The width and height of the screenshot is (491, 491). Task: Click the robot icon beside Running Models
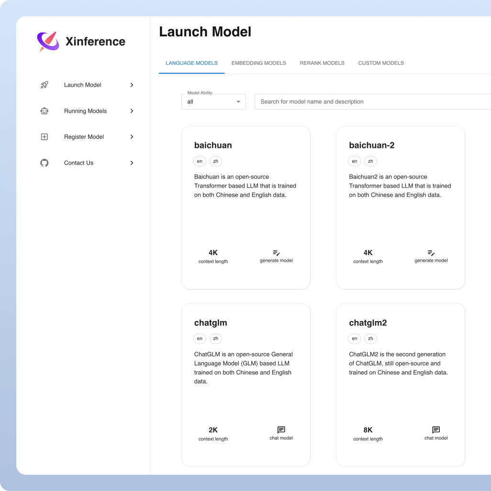click(x=45, y=111)
